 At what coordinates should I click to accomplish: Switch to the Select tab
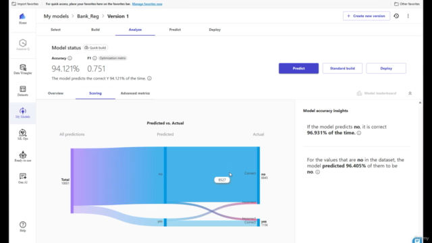point(55,30)
